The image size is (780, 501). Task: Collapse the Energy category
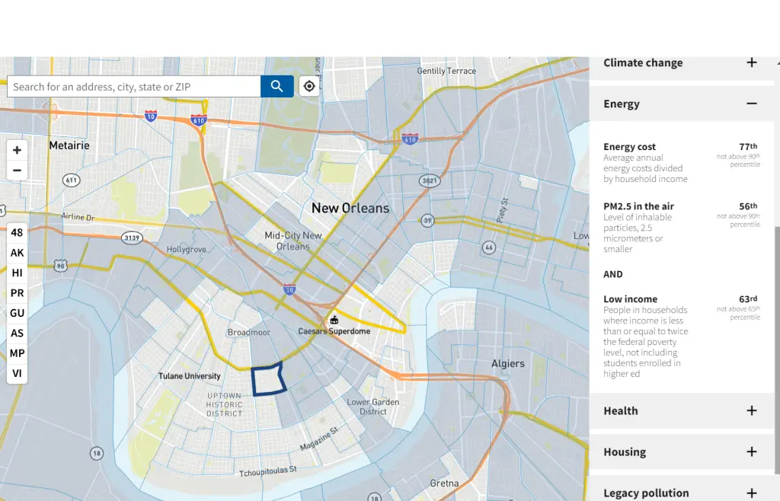pyautogui.click(x=682, y=104)
